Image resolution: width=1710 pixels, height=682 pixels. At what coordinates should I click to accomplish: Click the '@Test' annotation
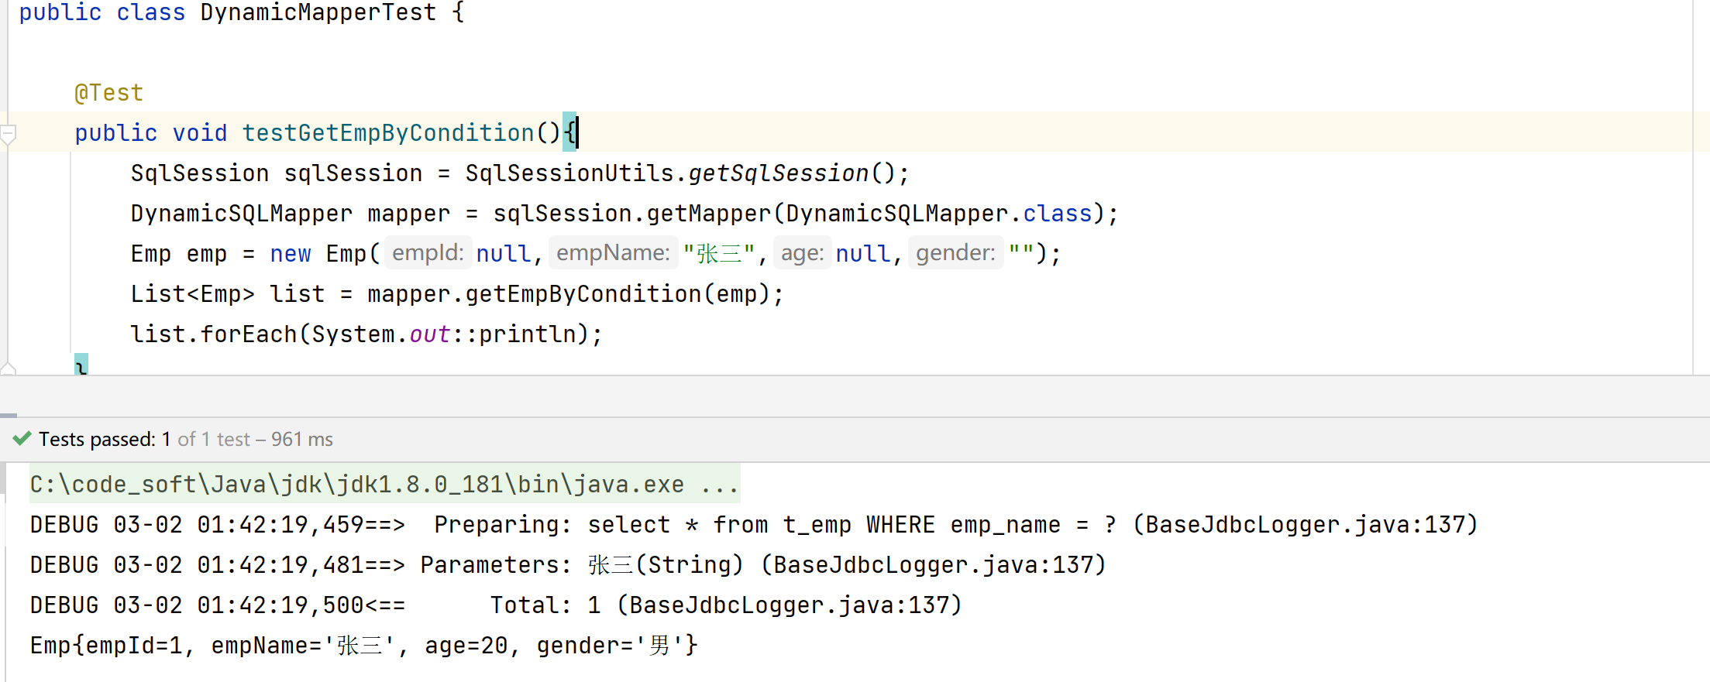(108, 93)
